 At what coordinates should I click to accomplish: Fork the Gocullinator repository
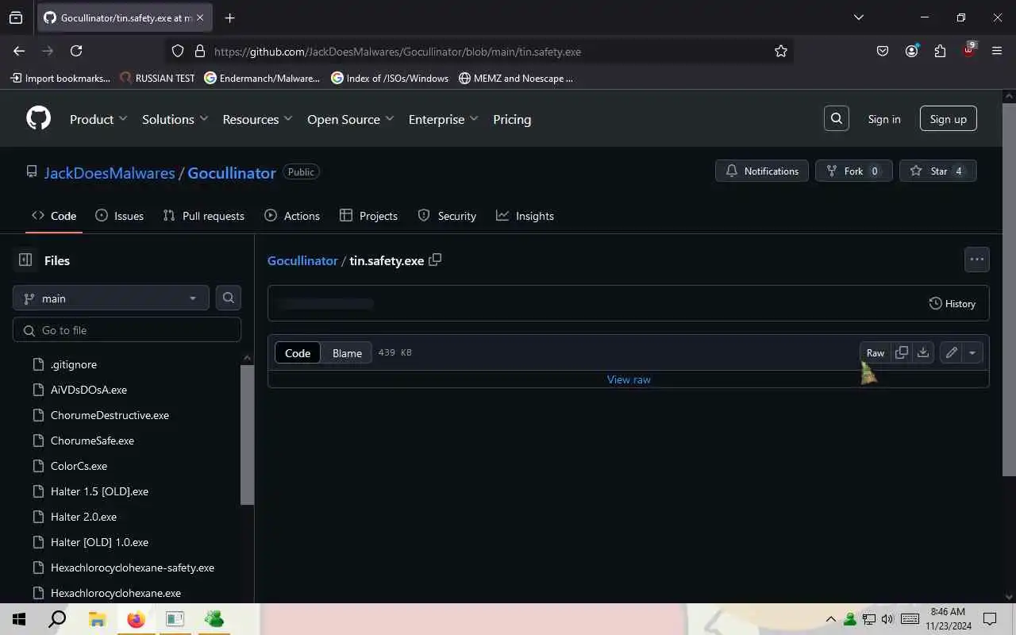[x=854, y=171]
